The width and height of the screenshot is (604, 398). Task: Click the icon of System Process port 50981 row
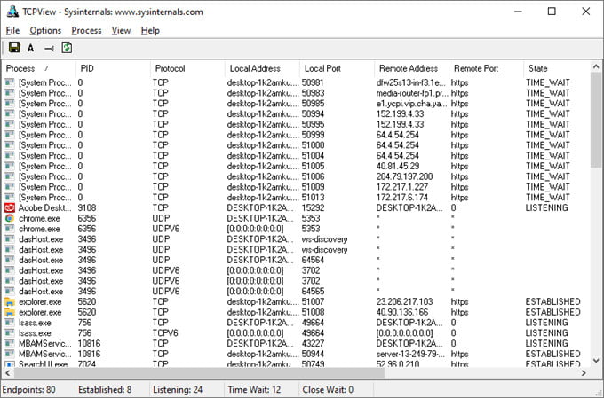pyautogui.click(x=10, y=82)
